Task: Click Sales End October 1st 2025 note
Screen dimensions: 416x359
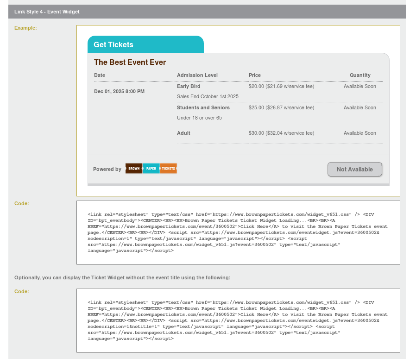Action: [x=208, y=96]
